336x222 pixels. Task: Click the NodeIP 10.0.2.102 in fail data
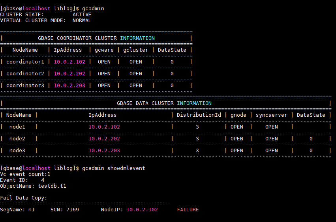(x=142, y=210)
